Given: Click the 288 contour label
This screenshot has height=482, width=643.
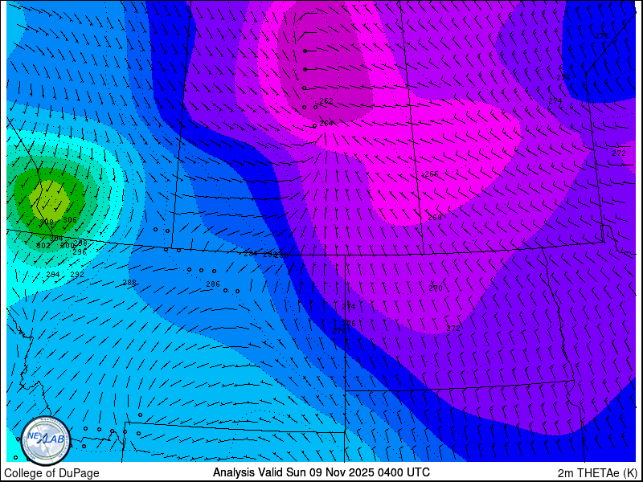Looking at the screenshot, I should click(129, 283).
